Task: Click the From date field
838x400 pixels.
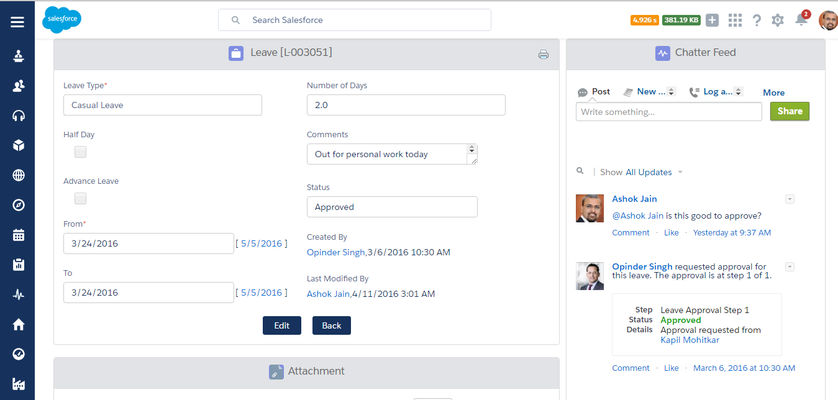Action: click(x=148, y=243)
